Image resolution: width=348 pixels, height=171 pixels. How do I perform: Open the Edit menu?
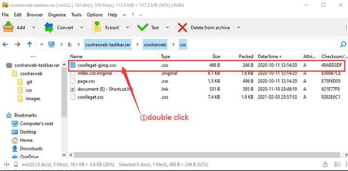coord(18,15)
